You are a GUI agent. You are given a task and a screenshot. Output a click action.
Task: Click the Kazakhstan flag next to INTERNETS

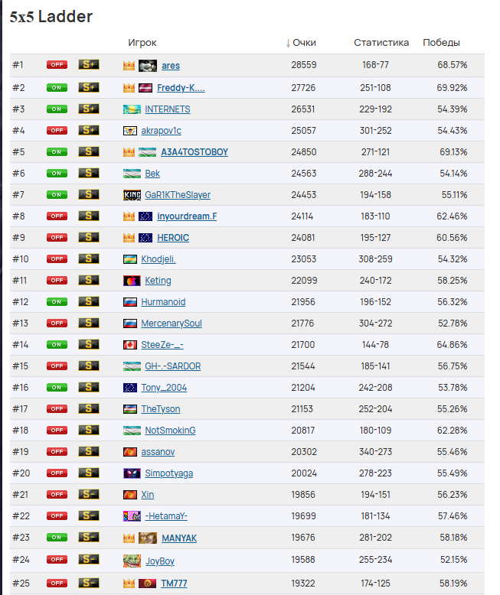tap(132, 109)
